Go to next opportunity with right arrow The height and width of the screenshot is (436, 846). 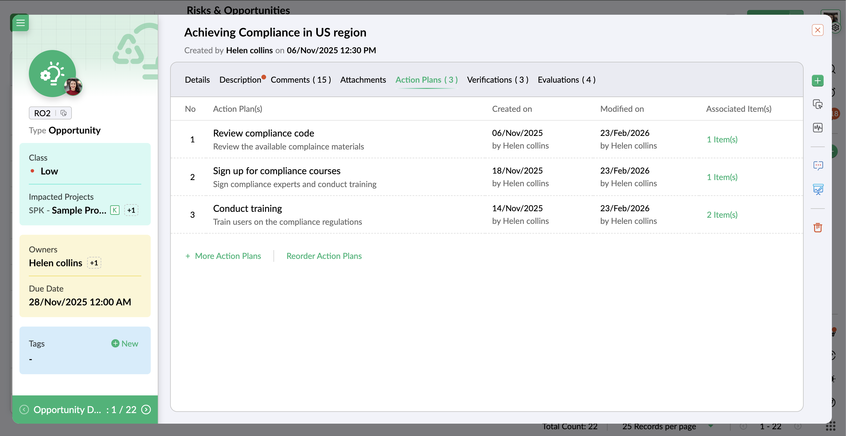coord(146,410)
